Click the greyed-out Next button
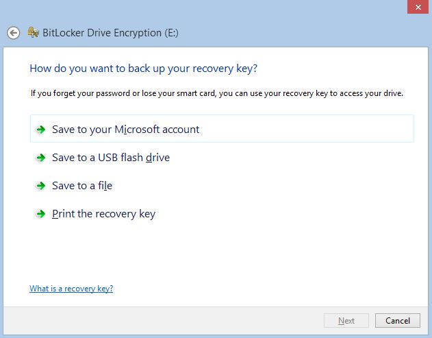The width and height of the screenshot is (432, 338). coord(346,321)
